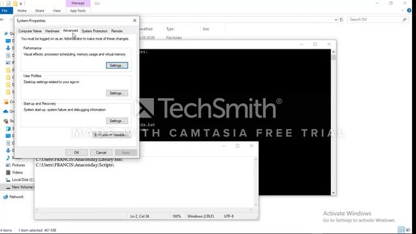
Task: Click the Notepad horizontal scrollbar right arrow
Action: (x=251, y=209)
